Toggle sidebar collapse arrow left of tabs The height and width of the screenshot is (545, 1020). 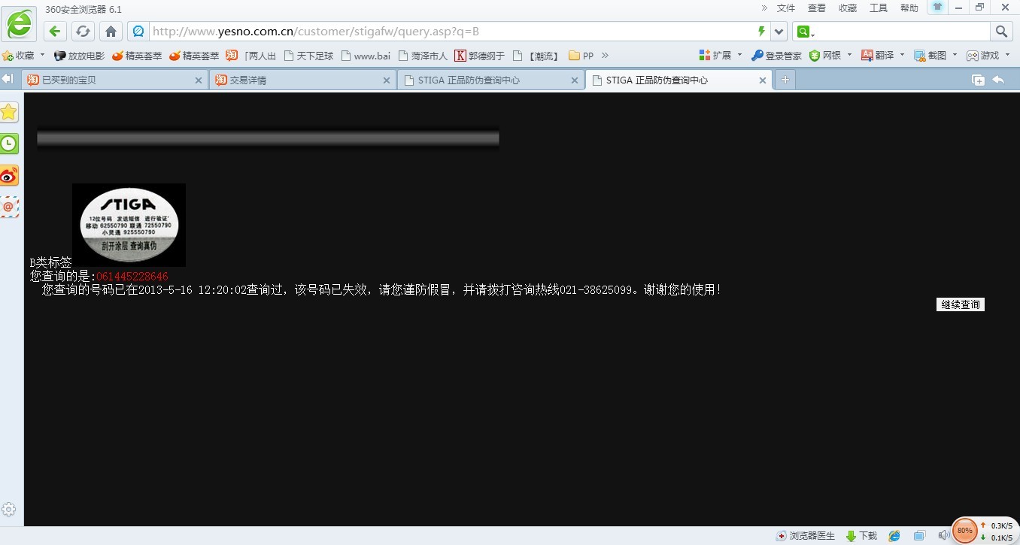pyautogui.click(x=8, y=79)
